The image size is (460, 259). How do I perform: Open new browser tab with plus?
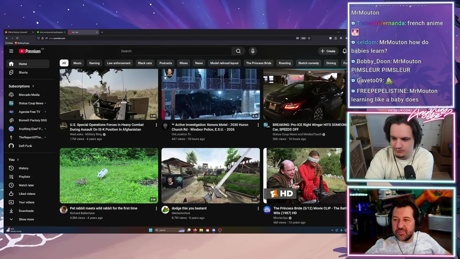click(x=102, y=32)
